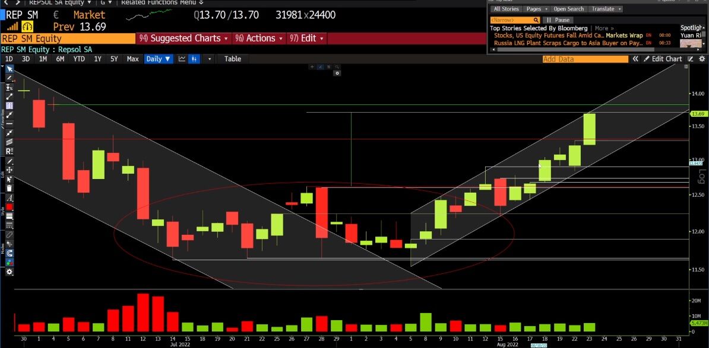Open the REPSOL SA Equity dropdown

click(60, 2)
